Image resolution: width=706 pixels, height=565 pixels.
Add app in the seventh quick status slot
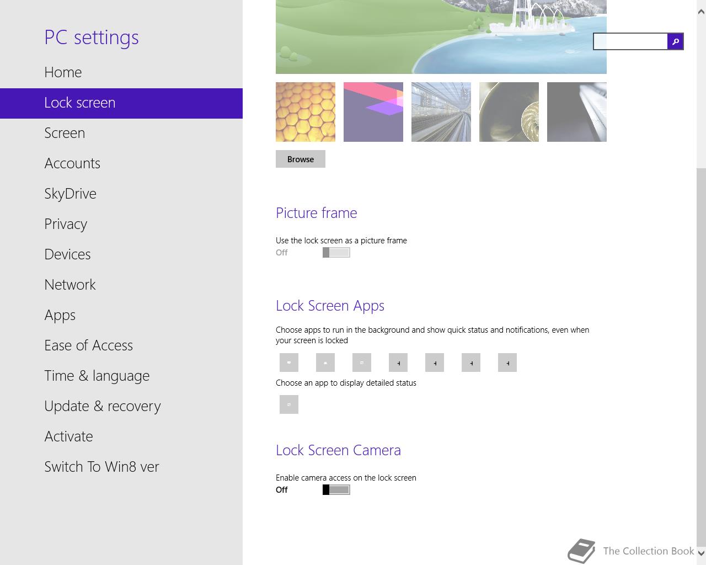coord(507,363)
